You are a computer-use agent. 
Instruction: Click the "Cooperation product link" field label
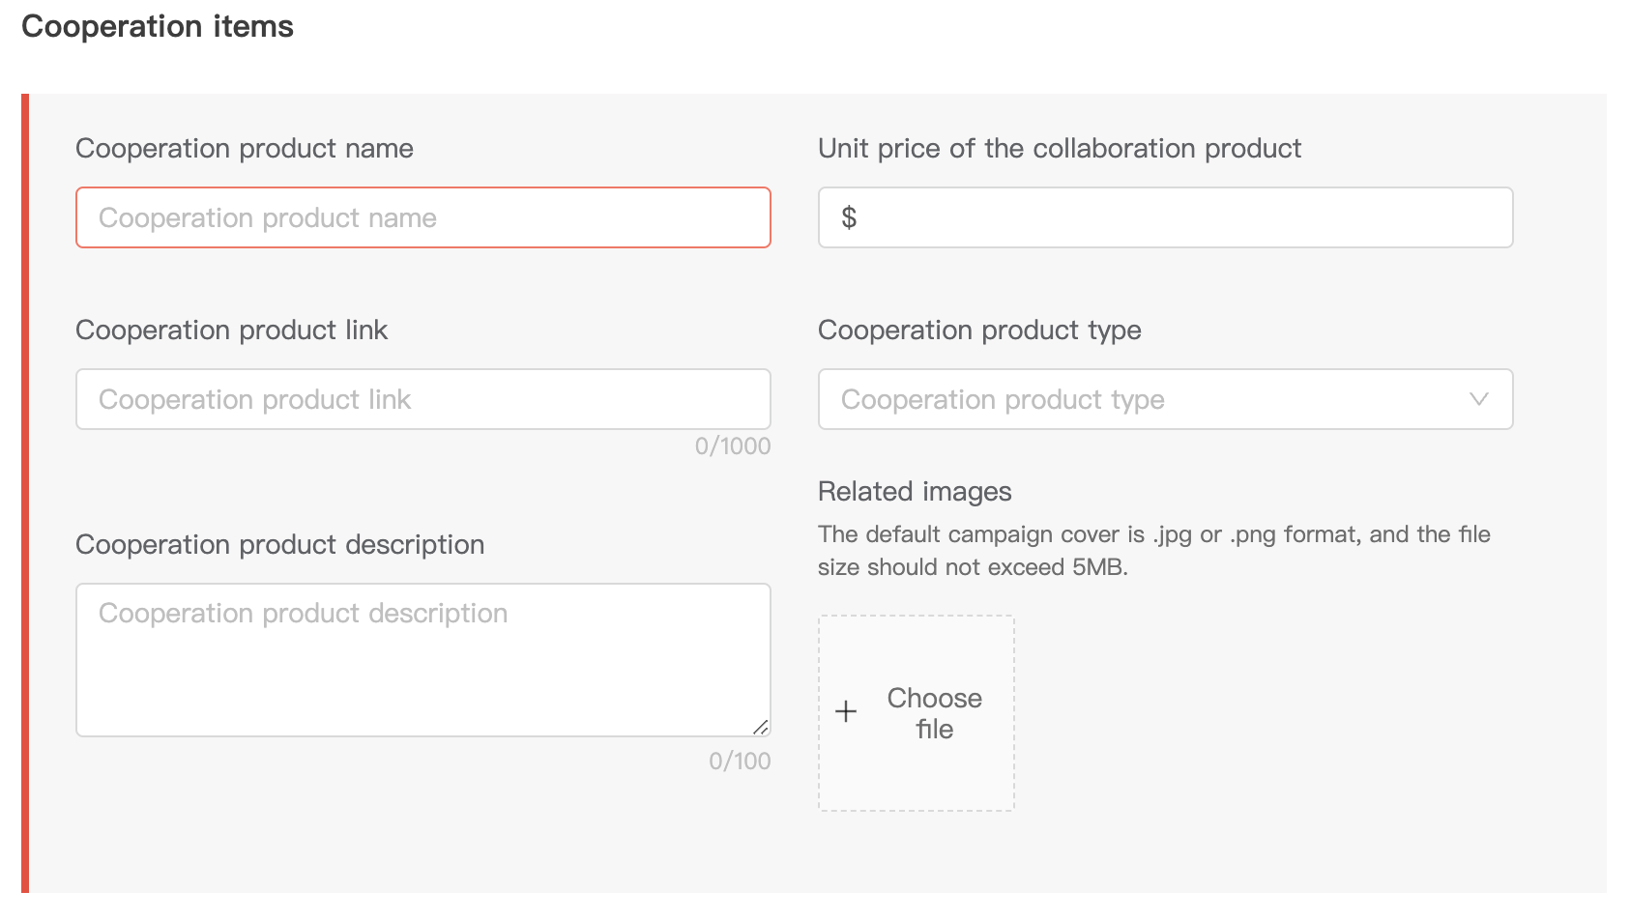[231, 330]
